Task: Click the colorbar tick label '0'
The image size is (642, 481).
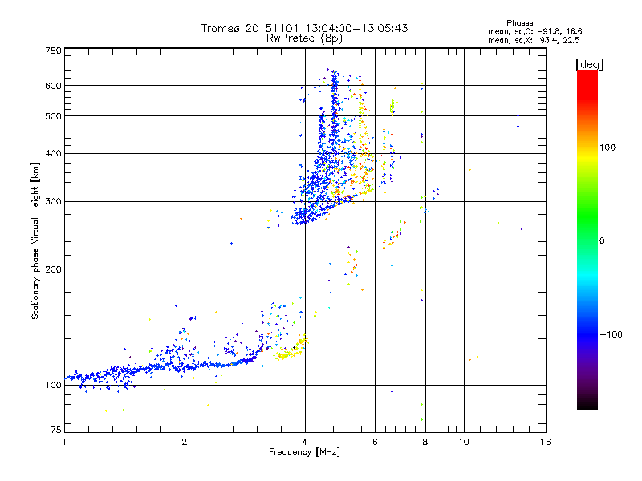Action: coord(602,241)
